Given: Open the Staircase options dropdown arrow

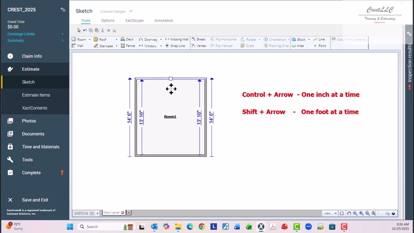Looking at the screenshot, I should point(116,46).
